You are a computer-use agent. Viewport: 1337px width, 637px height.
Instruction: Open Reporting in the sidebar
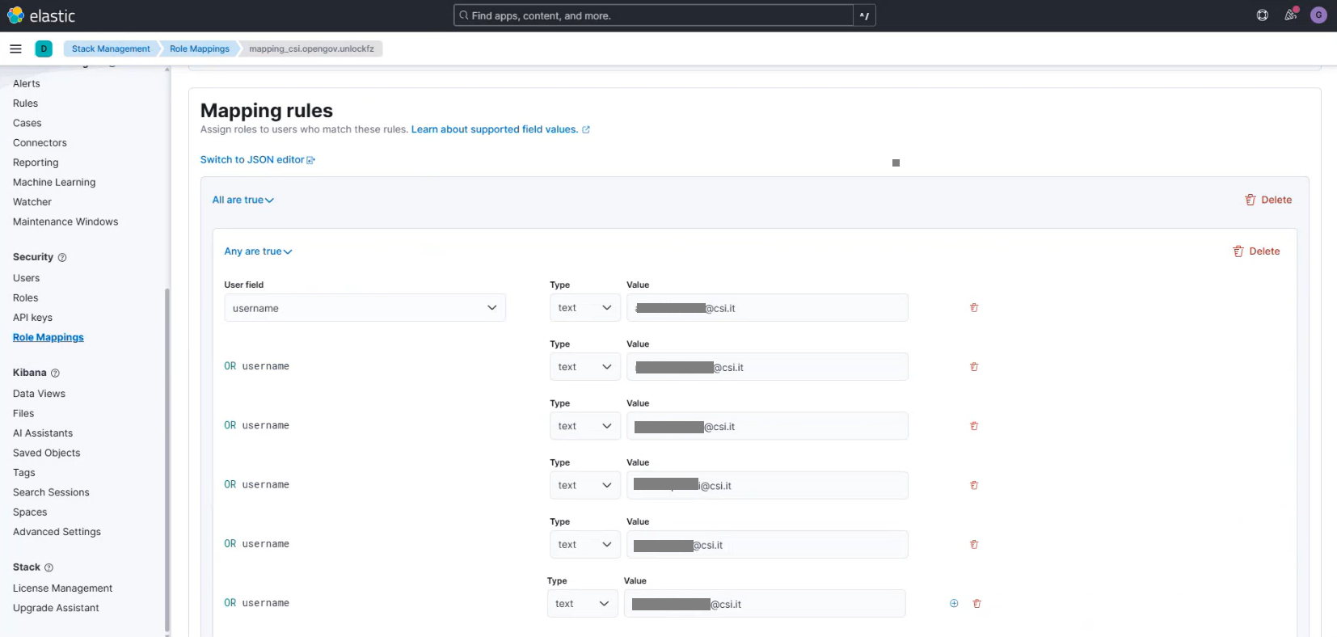(36, 162)
